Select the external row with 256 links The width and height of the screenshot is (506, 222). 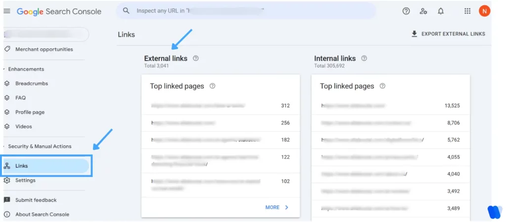tap(220, 123)
